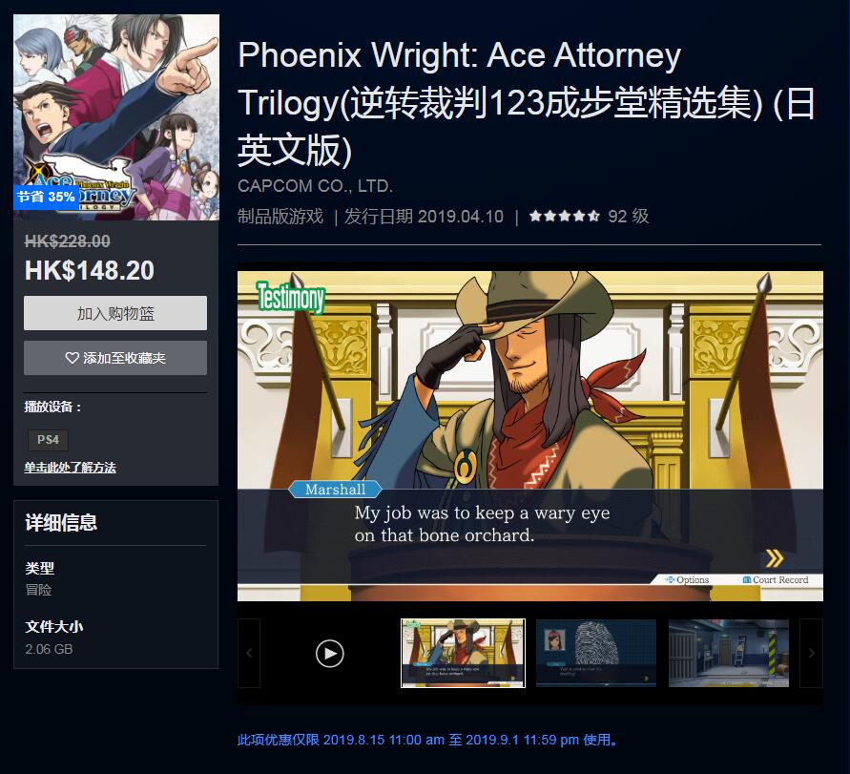
Task: Click the heart icon to add to favorites
Action: point(72,358)
